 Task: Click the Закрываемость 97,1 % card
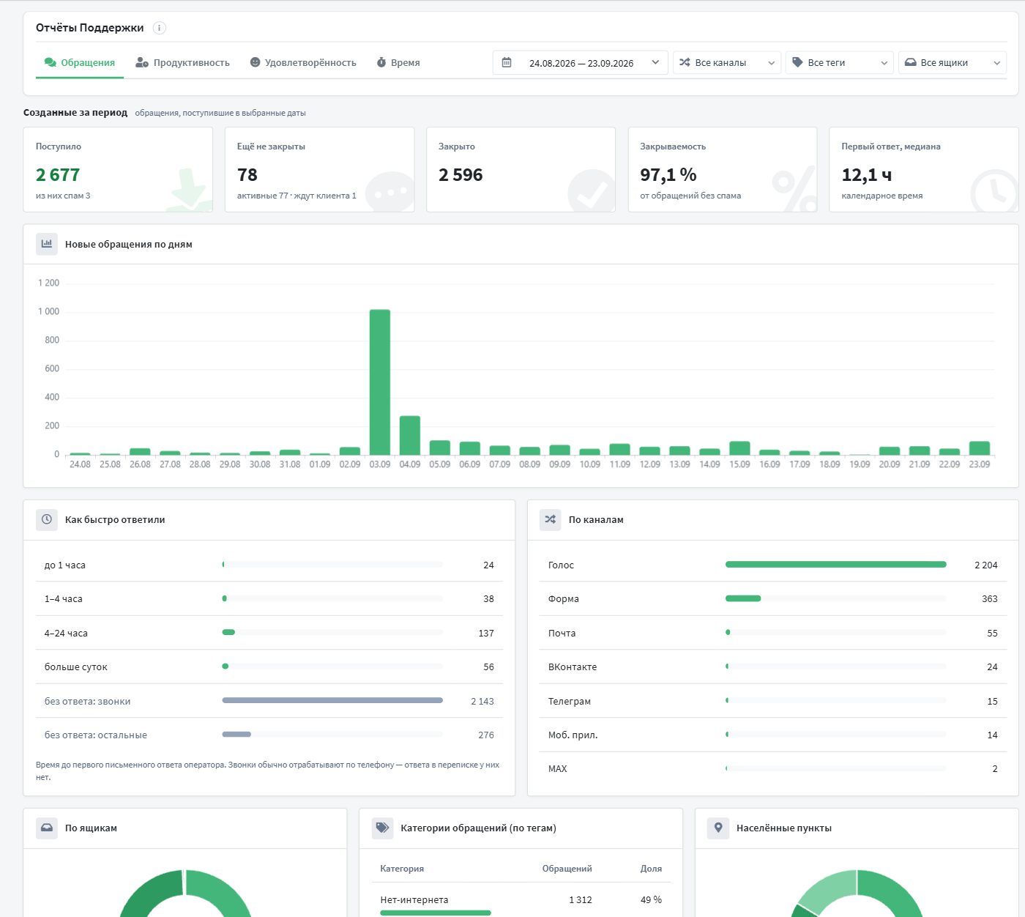pos(723,170)
